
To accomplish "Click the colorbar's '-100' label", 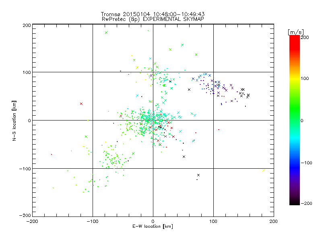I will tap(306, 163).
